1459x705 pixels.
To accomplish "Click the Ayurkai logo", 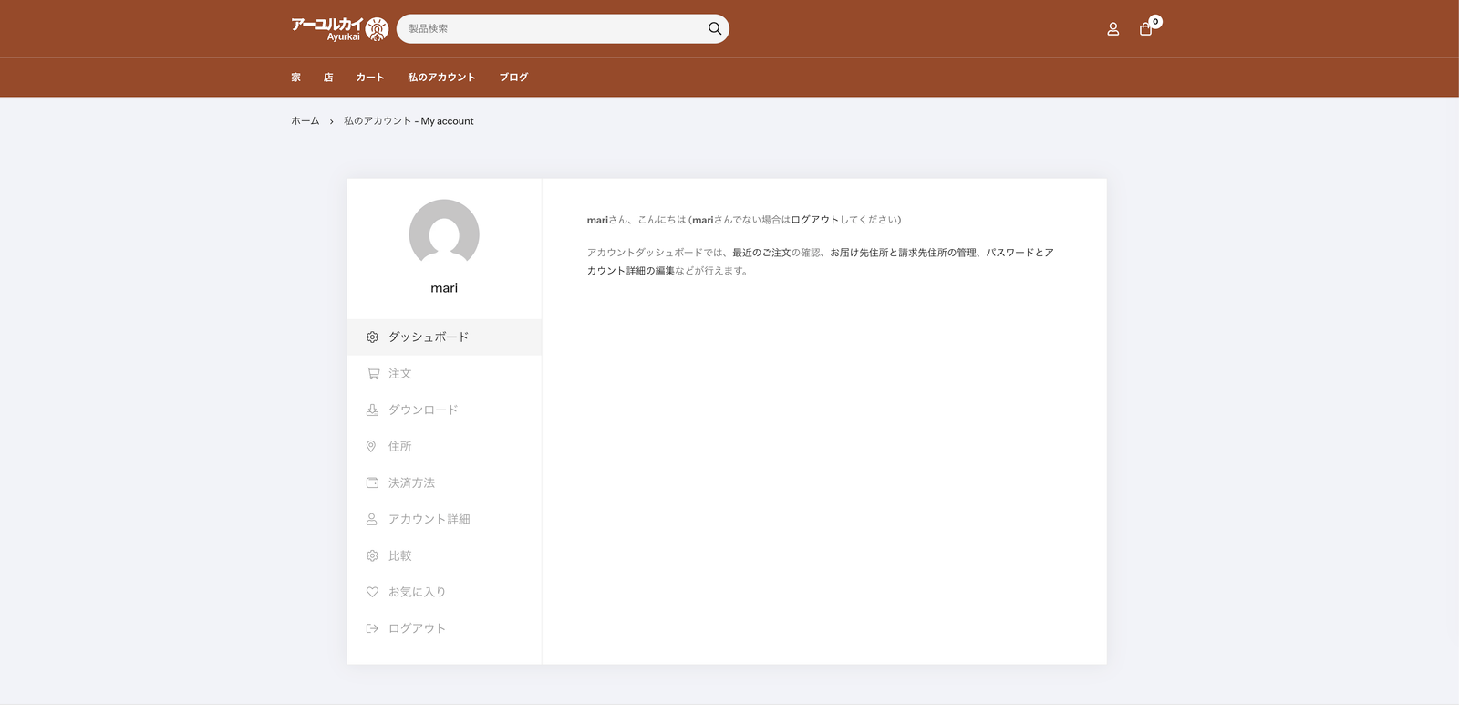I will point(339,29).
